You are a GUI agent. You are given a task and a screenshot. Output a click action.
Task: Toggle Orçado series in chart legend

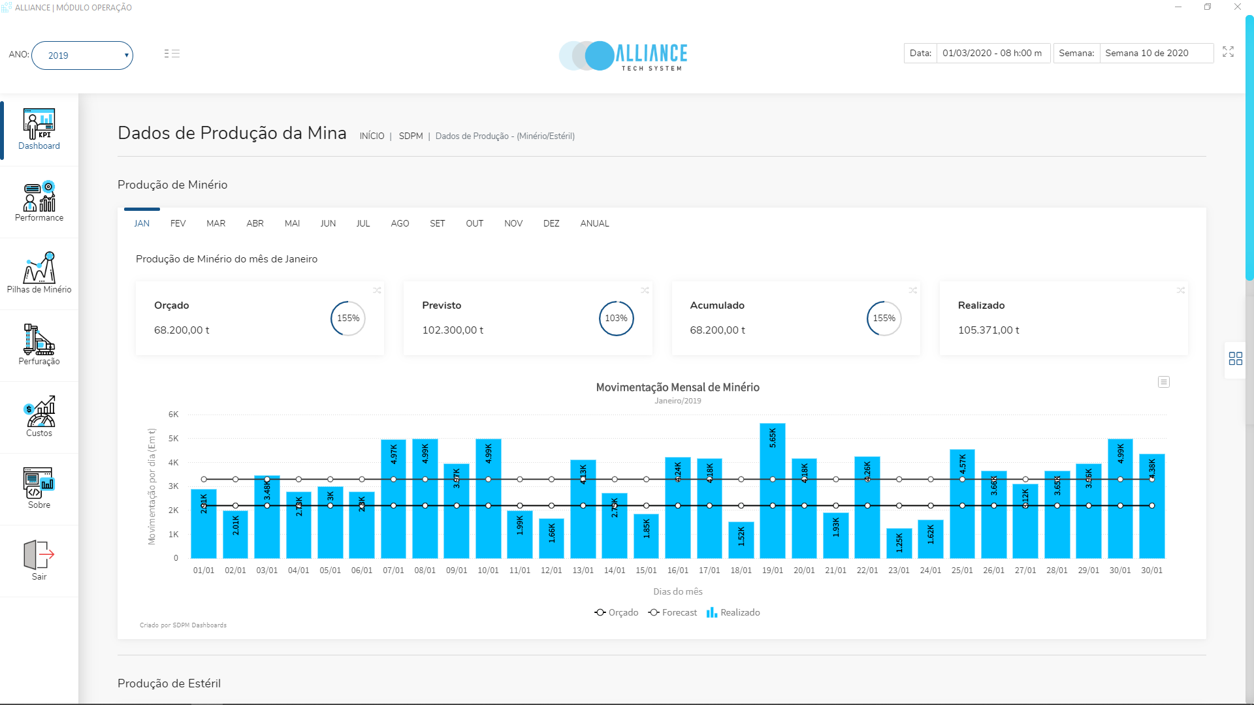coord(616,612)
